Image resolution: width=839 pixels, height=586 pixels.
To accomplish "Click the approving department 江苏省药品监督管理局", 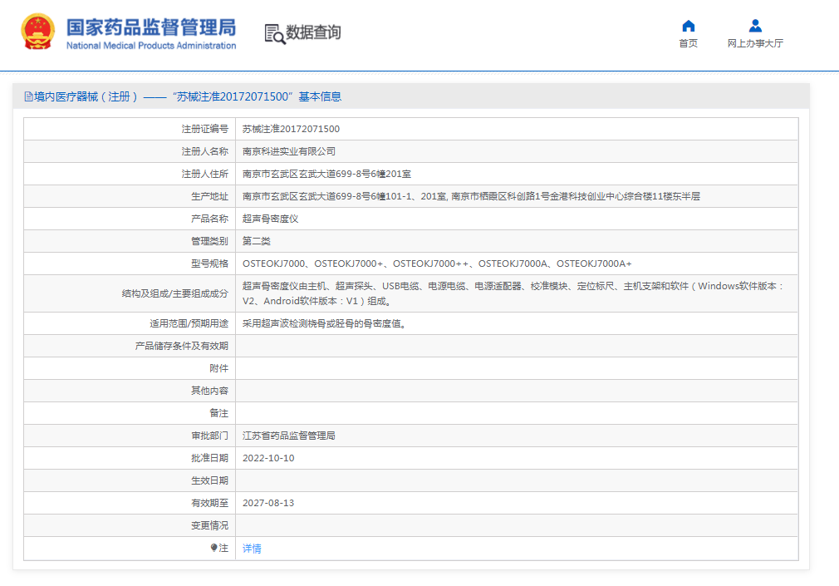I will [288, 436].
